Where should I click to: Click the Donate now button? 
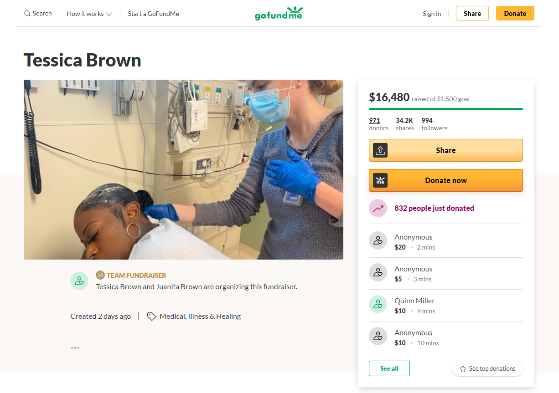pos(445,180)
